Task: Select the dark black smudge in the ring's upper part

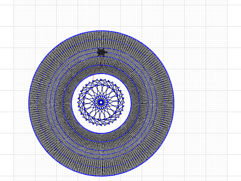Action: [x=101, y=52]
